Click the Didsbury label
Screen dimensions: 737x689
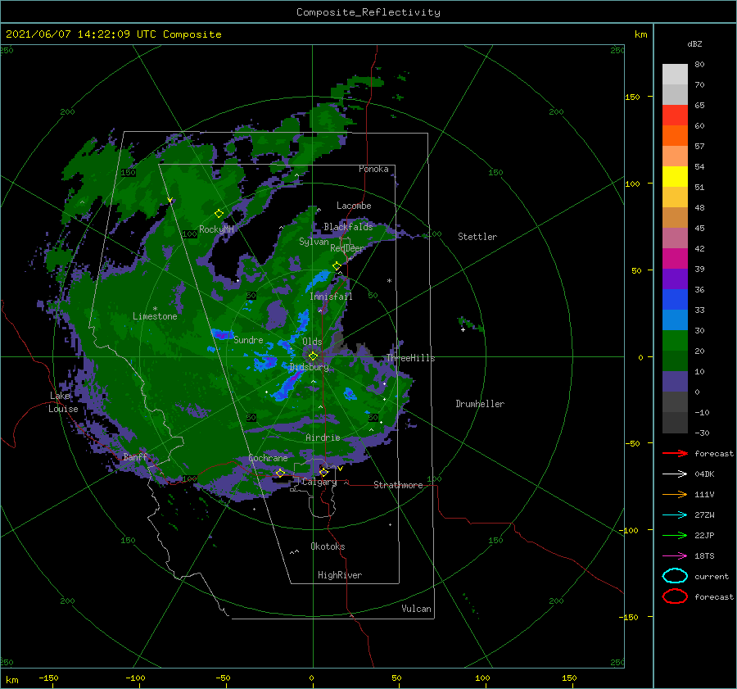(309, 367)
